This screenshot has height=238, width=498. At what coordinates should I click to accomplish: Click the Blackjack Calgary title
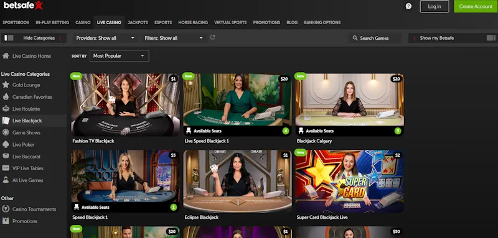pos(314,141)
